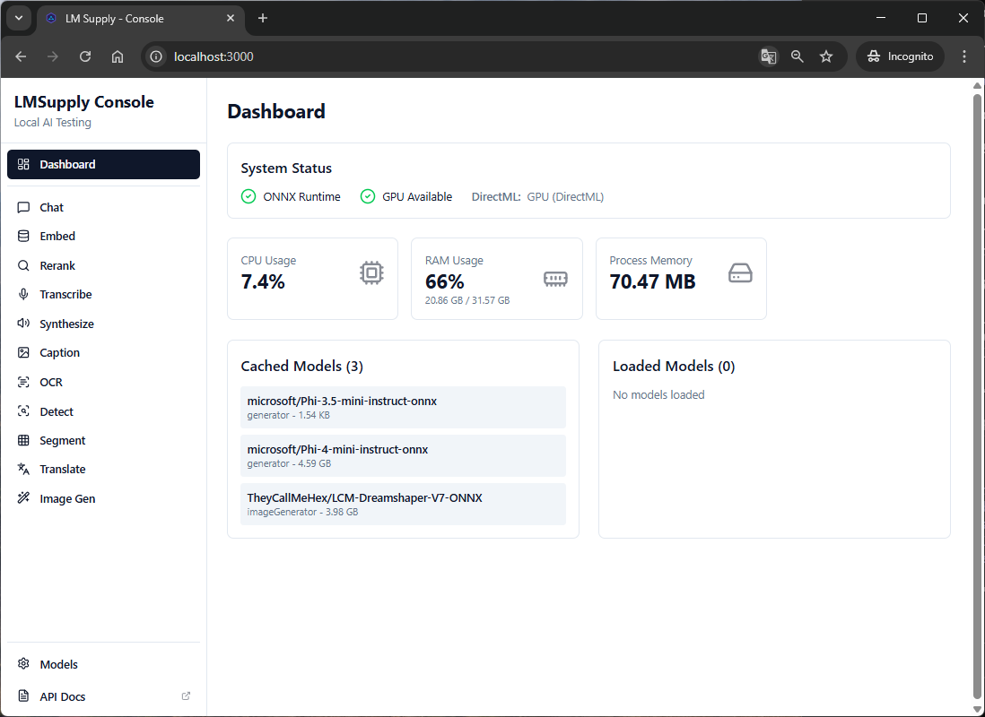Open the Transcribe page
This screenshot has height=717, width=985.
104,295
